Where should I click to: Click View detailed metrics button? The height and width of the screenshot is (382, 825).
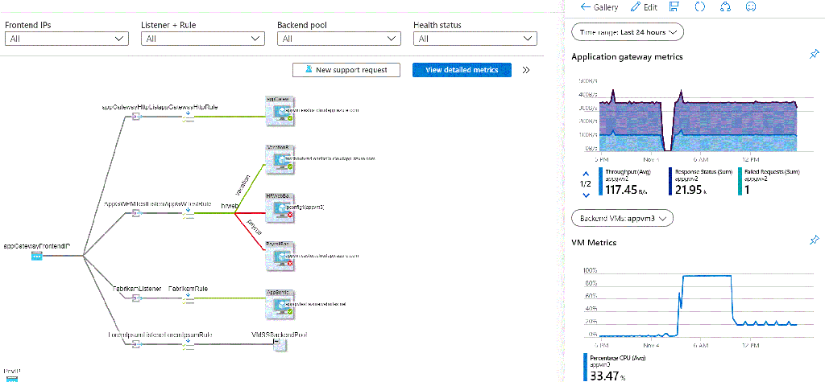click(462, 70)
